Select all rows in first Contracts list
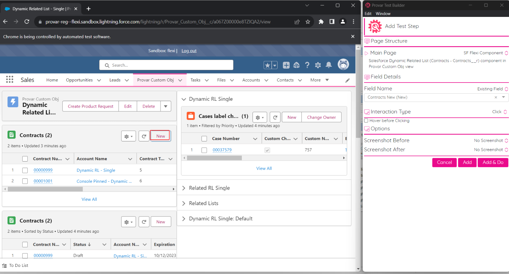Image resolution: width=509 pixels, height=274 pixels. [x=25, y=159]
